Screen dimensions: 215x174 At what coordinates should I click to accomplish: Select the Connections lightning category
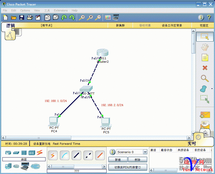(x=40, y=153)
